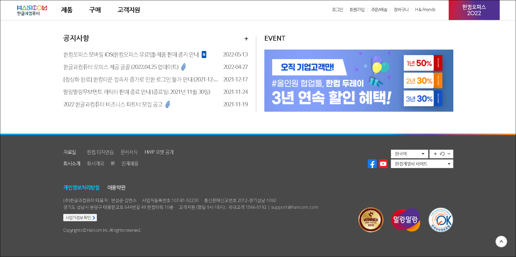Viewport: 516px width, 257px height.
Task: Click the 한컴 두레이 discount event banner
Action: click(x=359, y=81)
